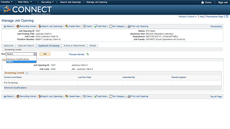
Task: Switch to the Applicant Search tab
Action: 26,46
